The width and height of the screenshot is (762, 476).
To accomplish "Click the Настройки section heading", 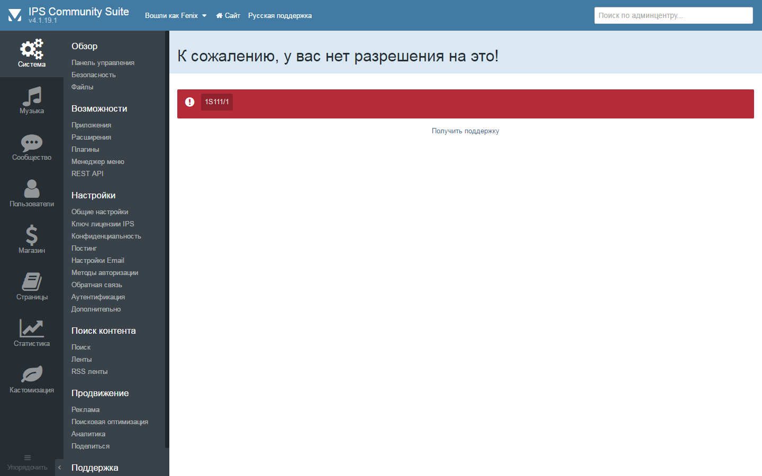I will pyautogui.click(x=94, y=195).
